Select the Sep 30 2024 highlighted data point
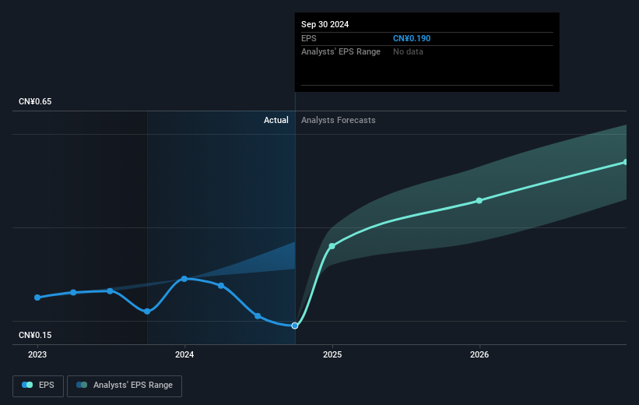The height and width of the screenshot is (405, 639). coord(295,326)
